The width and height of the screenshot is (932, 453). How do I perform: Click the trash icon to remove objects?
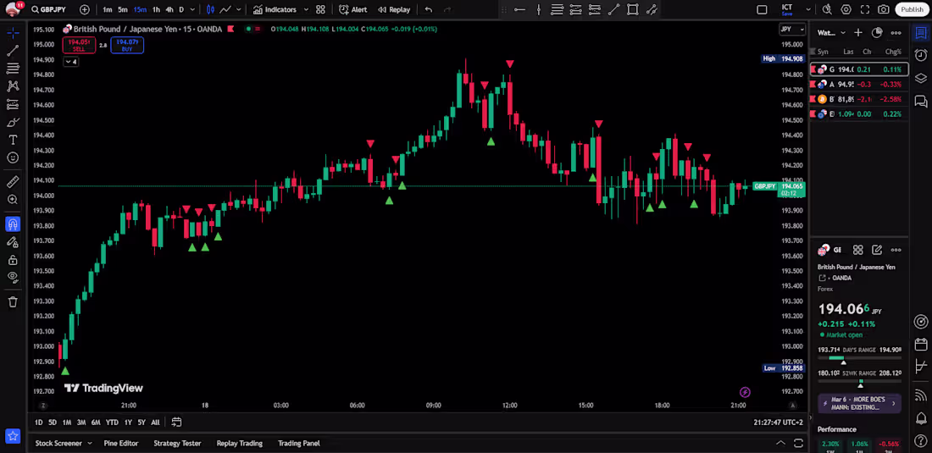(x=13, y=302)
